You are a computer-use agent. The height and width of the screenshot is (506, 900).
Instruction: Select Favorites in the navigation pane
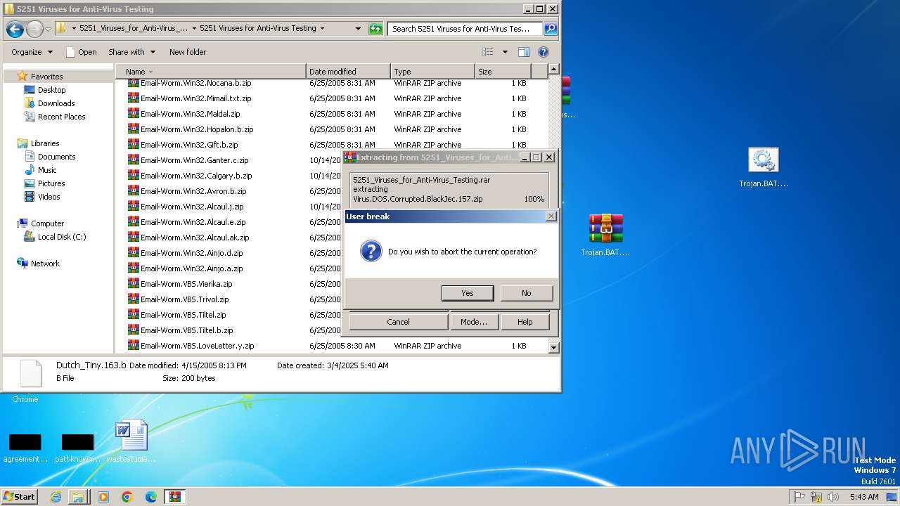point(46,77)
